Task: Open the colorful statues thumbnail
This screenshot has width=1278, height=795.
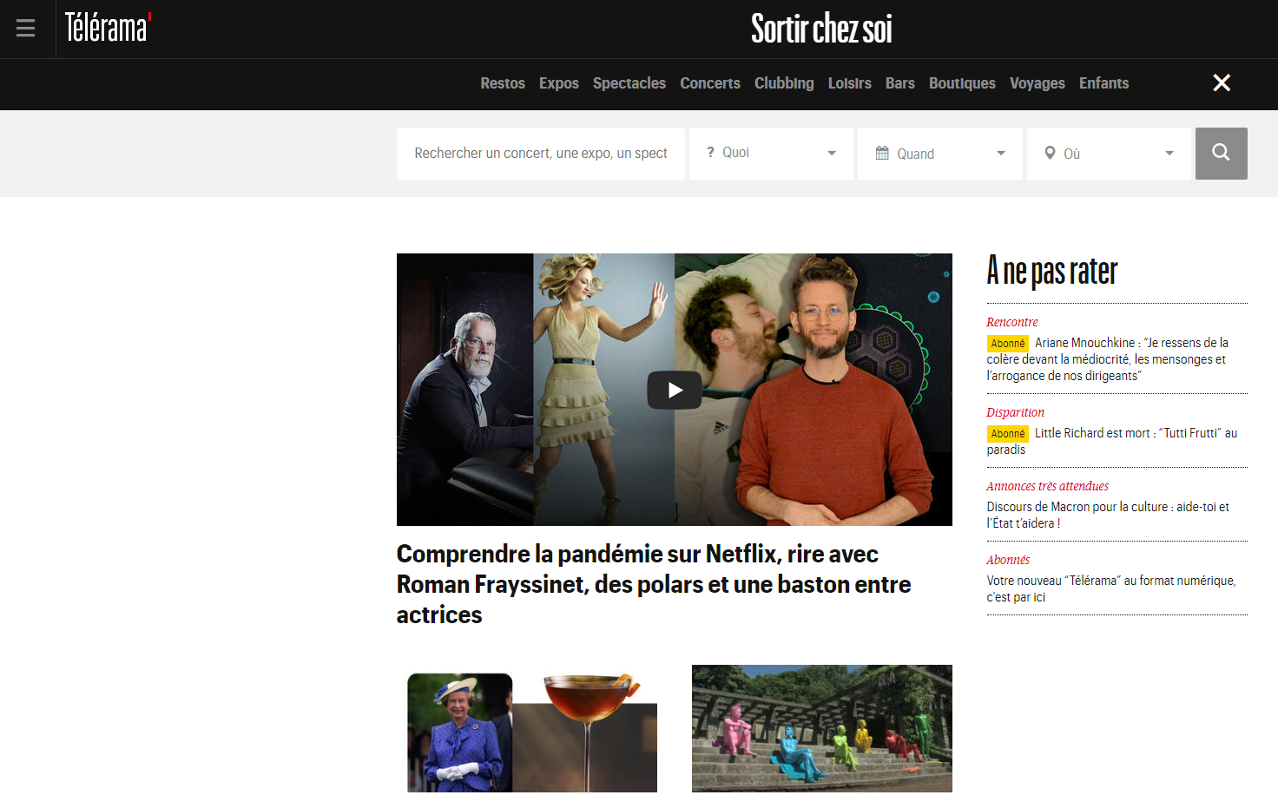Action: [822, 730]
